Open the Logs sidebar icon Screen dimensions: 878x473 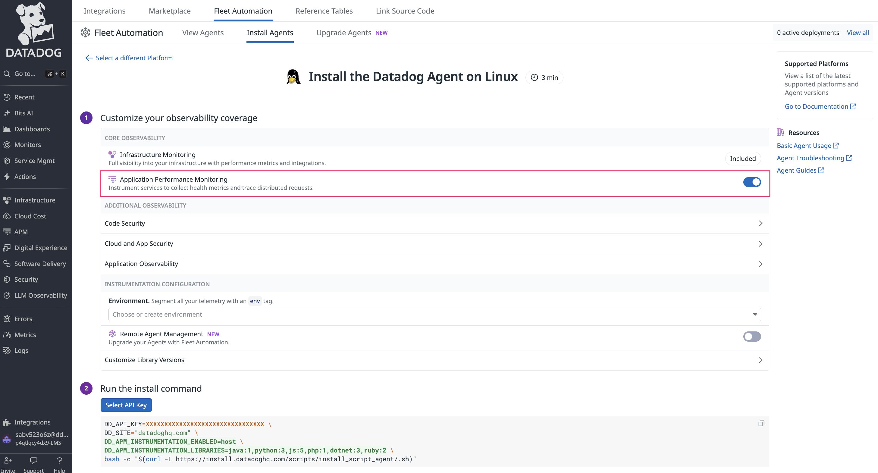click(x=7, y=350)
